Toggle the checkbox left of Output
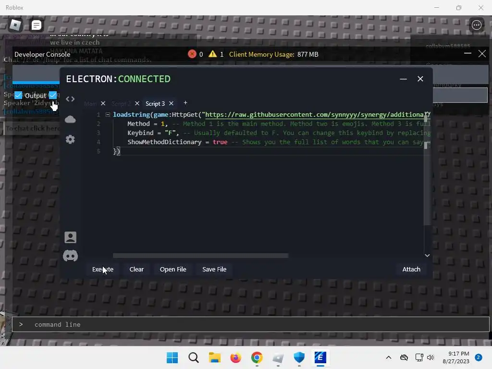492x369 pixels. pyautogui.click(x=18, y=95)
